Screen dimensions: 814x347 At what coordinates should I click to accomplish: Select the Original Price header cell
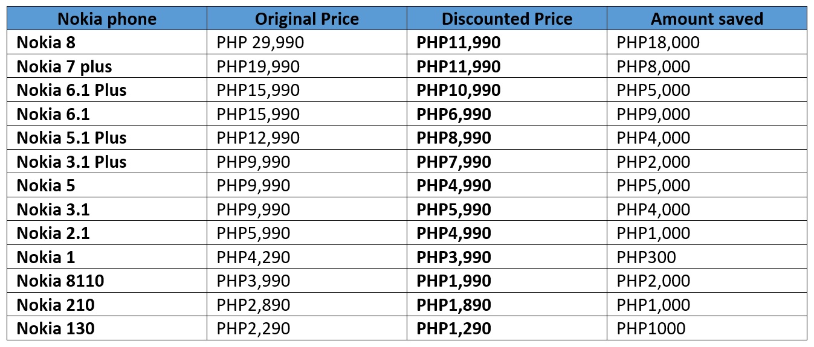[x=307, y=19]
